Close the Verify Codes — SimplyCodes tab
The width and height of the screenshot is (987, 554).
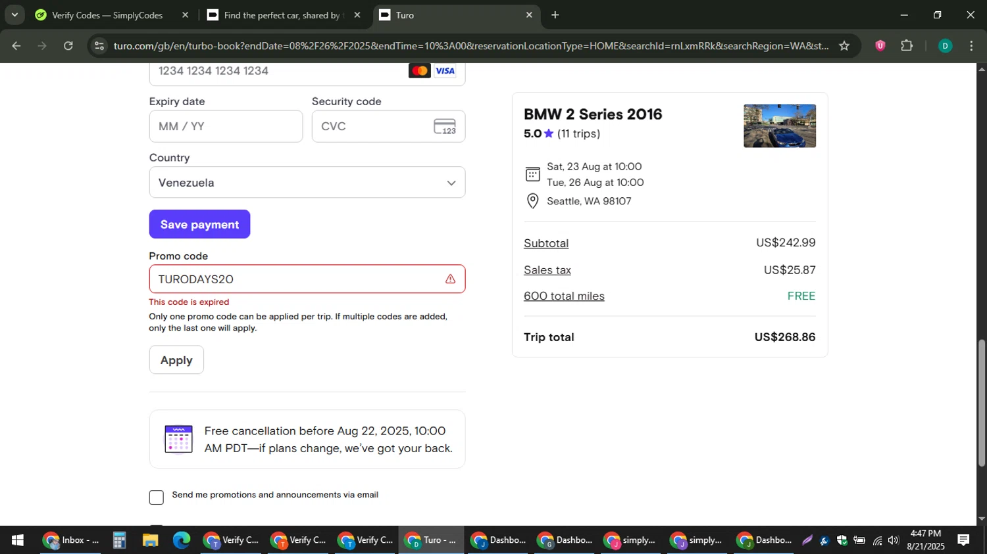(x=185, y=15)
